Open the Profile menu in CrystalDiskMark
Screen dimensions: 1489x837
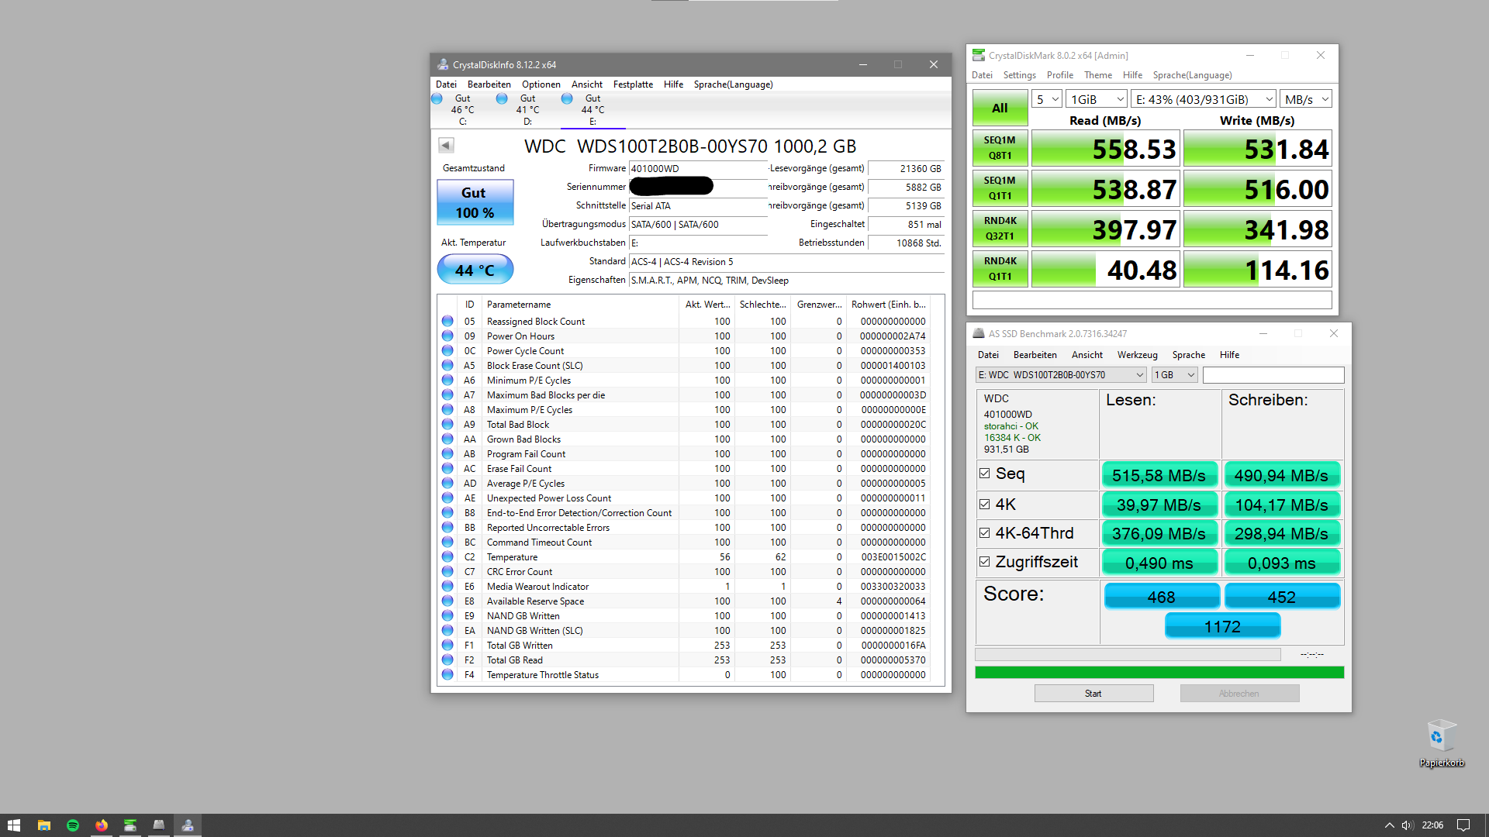click(1059, 75)
